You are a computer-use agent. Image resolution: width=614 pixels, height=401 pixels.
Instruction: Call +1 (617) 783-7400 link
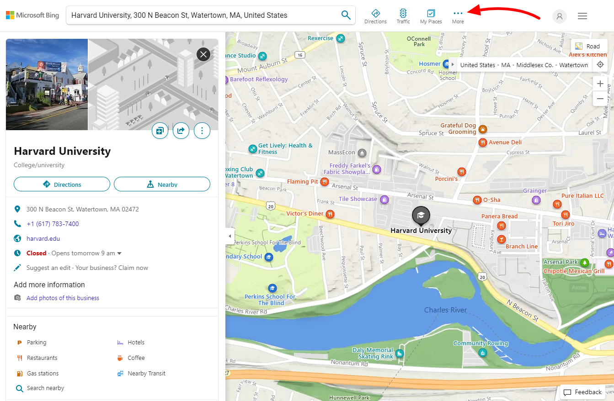(x=53, y=224)
